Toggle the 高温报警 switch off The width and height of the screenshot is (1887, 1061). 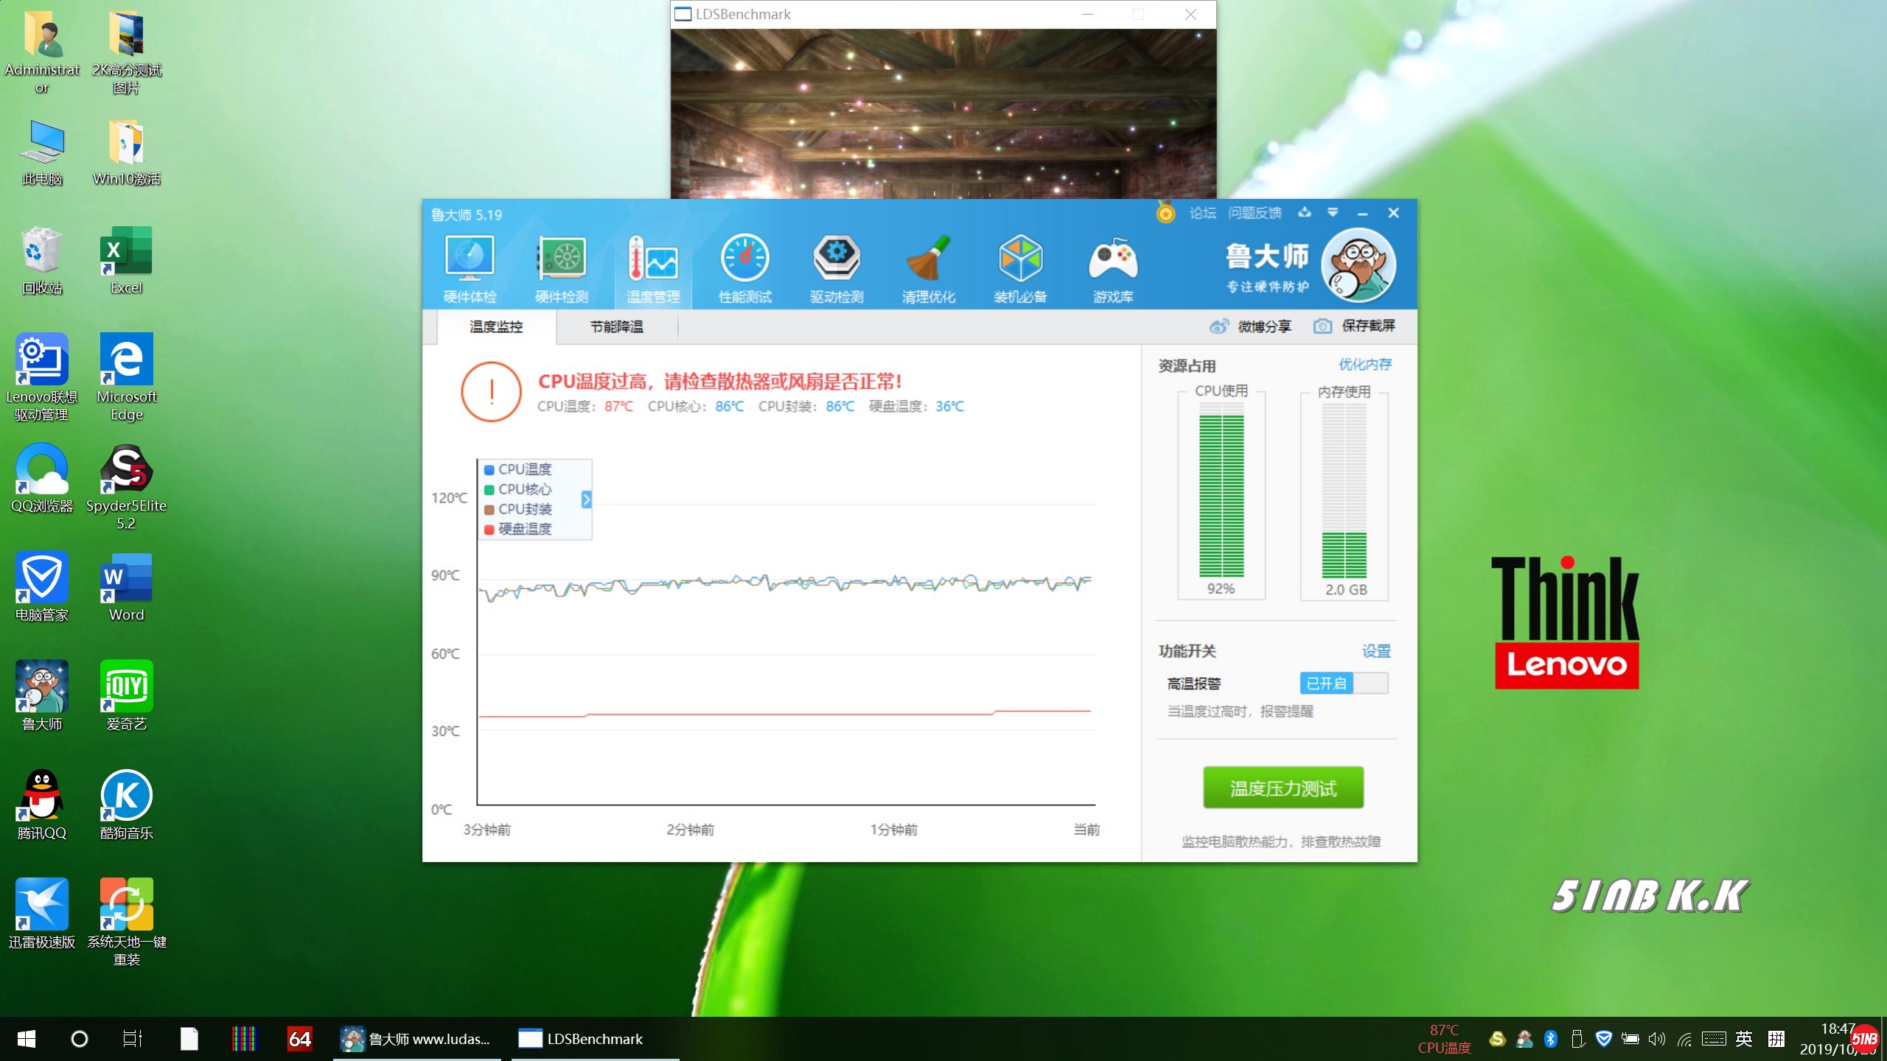1343,683
